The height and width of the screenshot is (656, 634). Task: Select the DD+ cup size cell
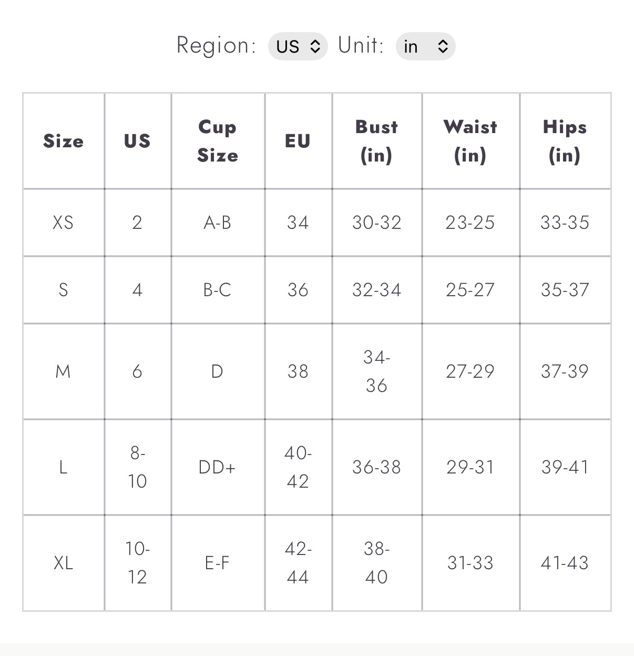(218, 467)
